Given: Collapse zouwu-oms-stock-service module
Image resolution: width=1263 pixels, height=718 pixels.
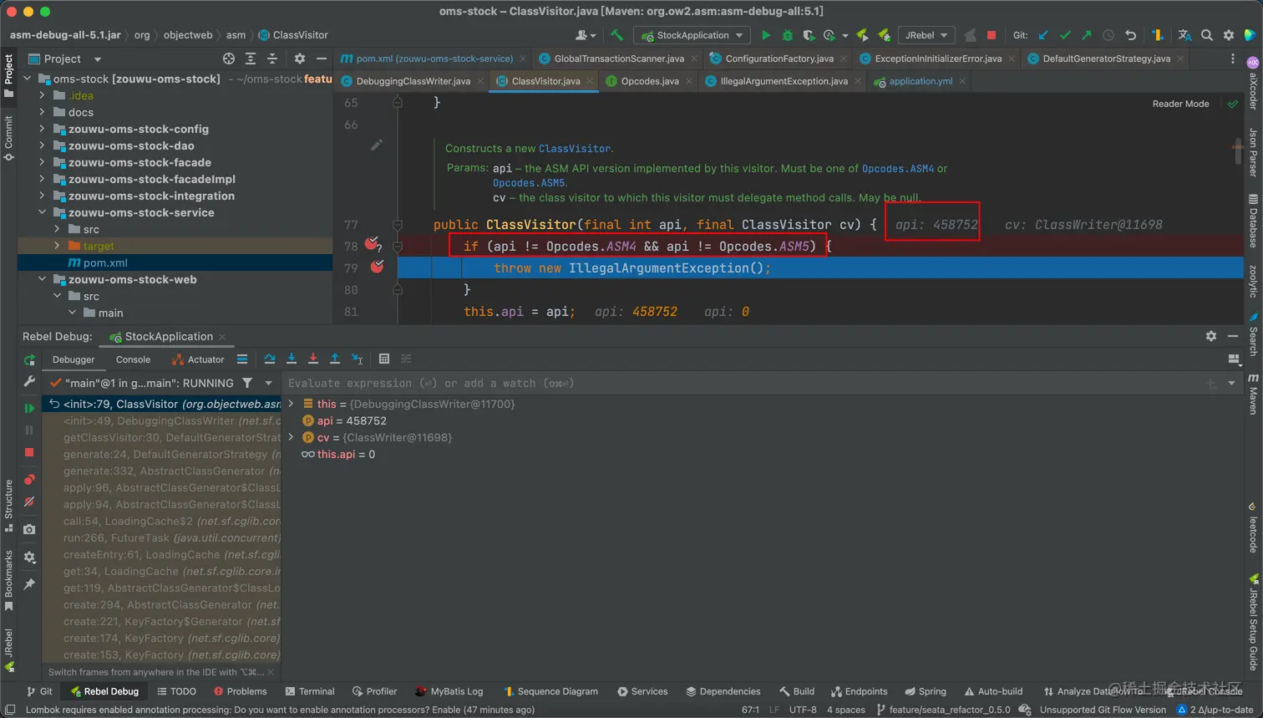Looking at the screenshot, I should click(x=43, y=212).
